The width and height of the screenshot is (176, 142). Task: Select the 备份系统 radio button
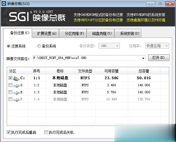click(x=39, y=46)
